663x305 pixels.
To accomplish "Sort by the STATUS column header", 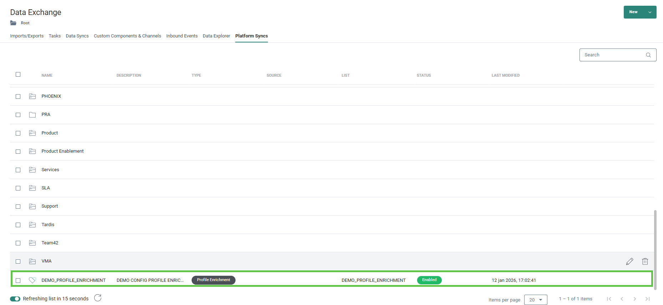I will pos(424,76).
